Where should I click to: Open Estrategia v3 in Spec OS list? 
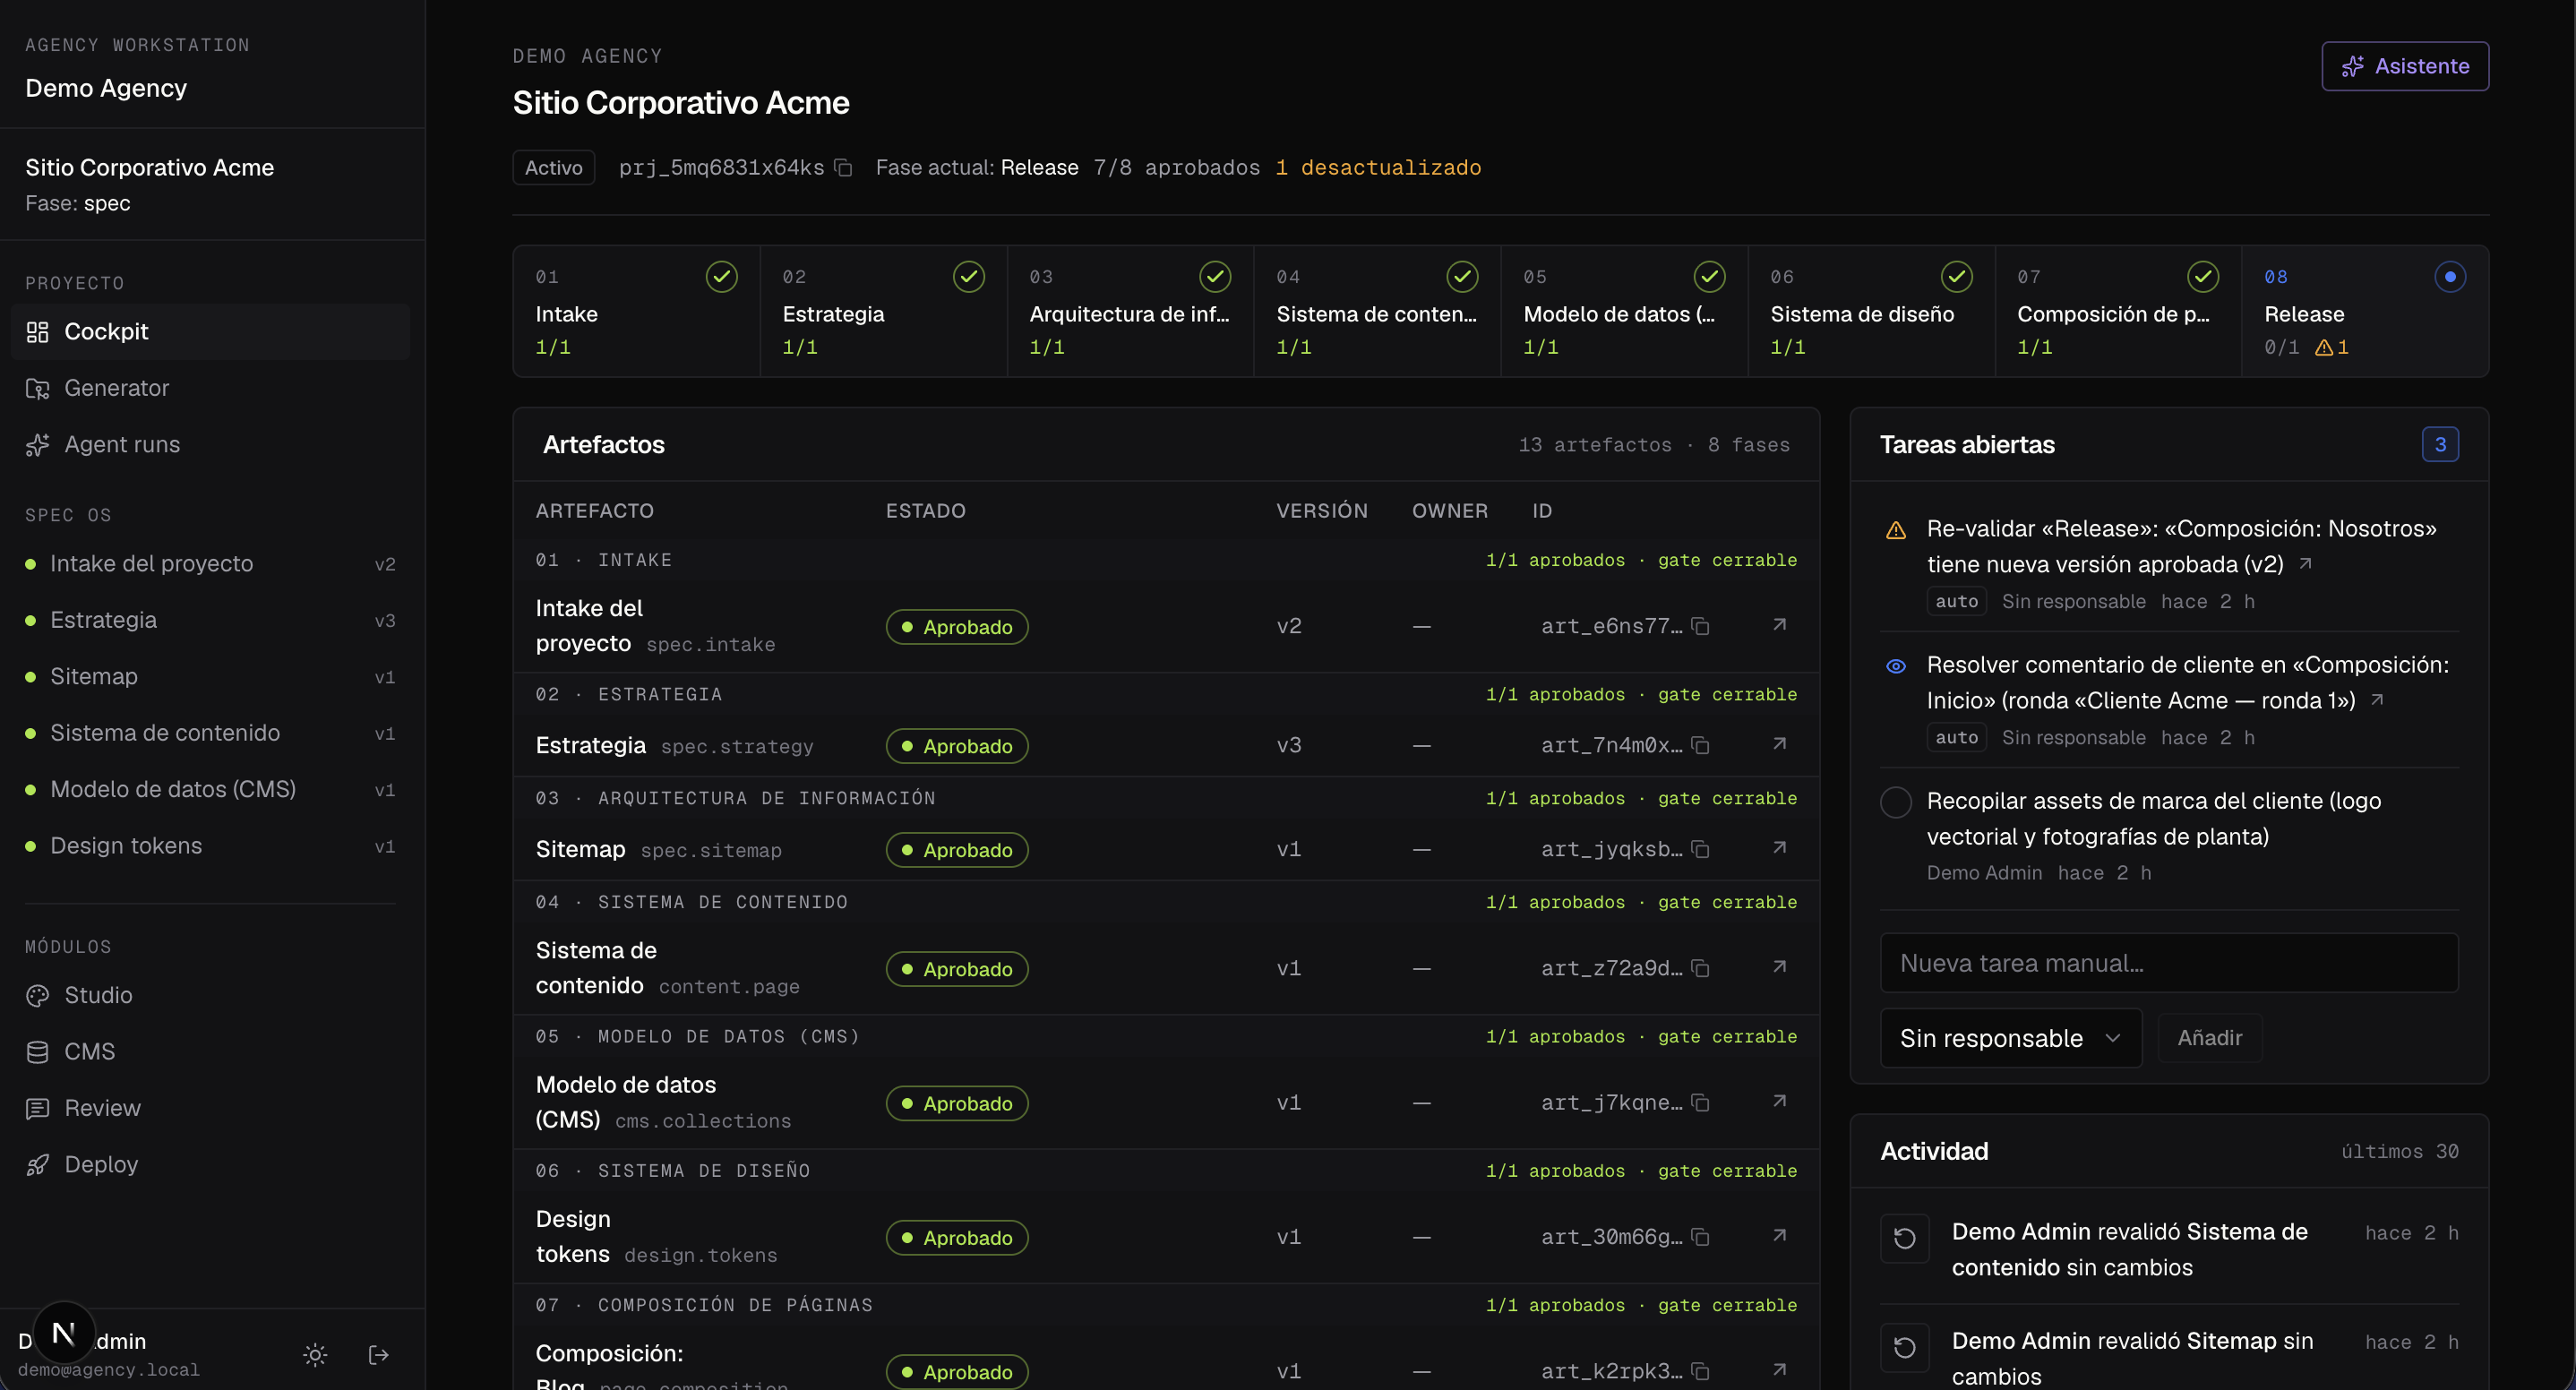(211, 620)
